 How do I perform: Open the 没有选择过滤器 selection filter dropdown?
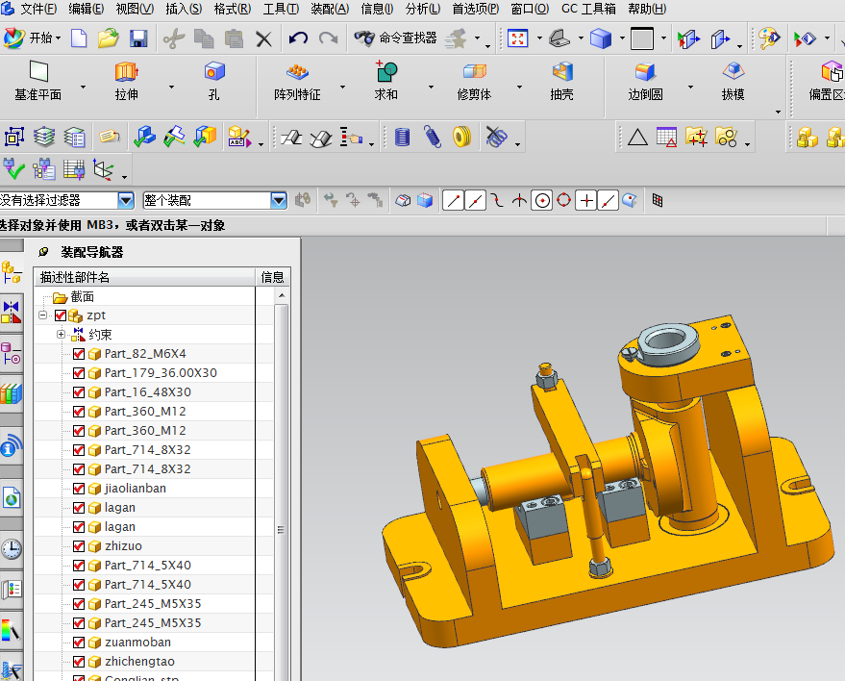126,201
